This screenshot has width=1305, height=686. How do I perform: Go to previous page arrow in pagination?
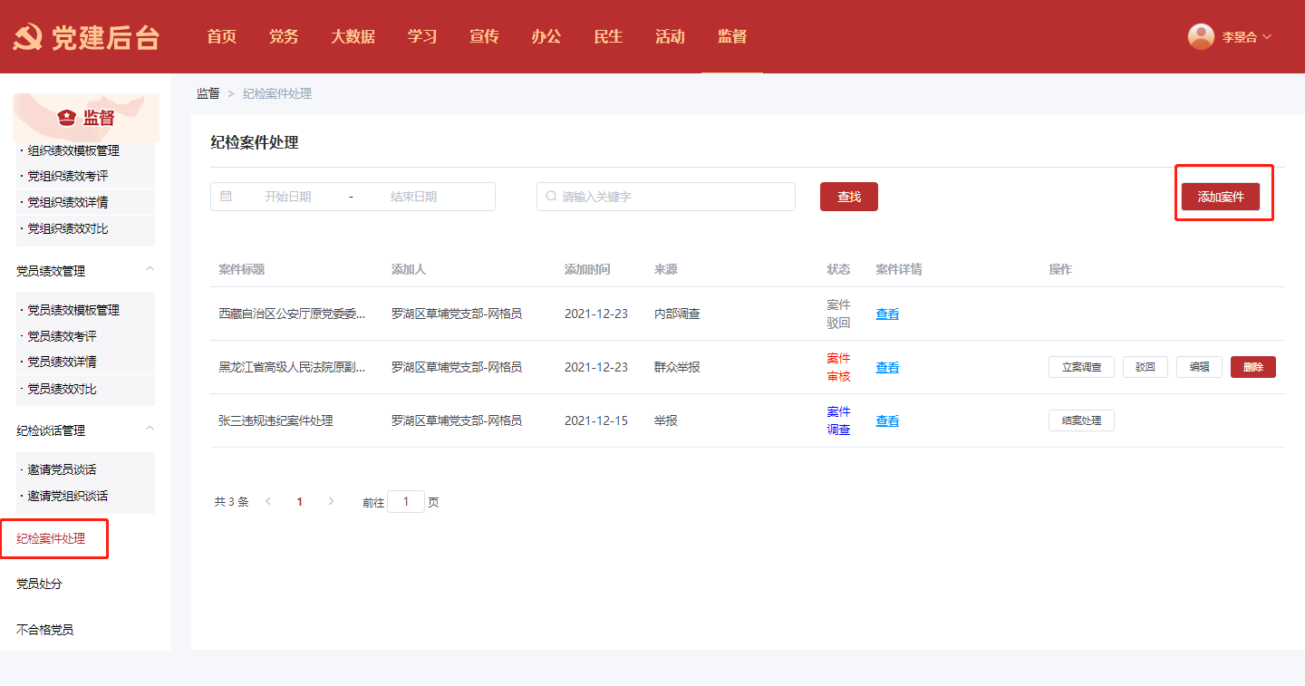pos(268,501)
